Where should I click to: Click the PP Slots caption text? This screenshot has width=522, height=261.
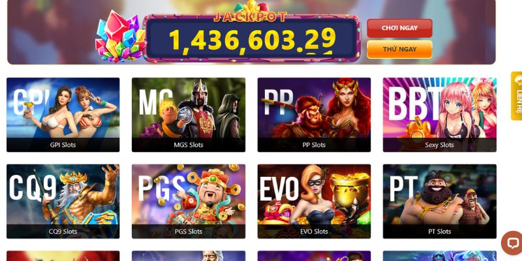(314, 145)
